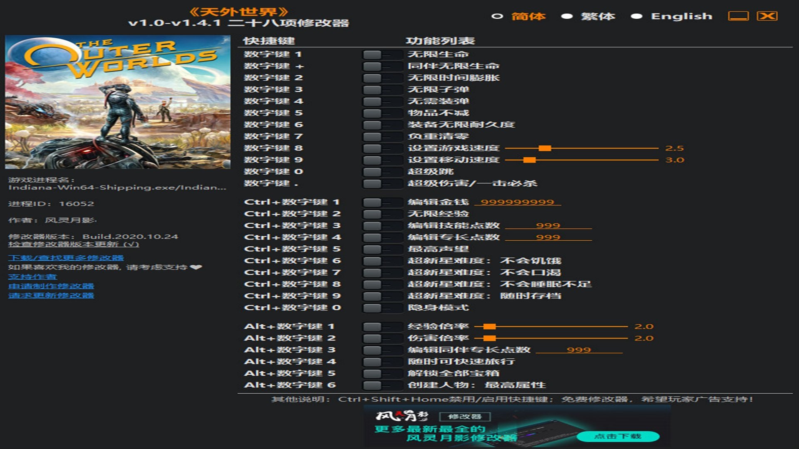Minimize the trainer window

point(738,16)
